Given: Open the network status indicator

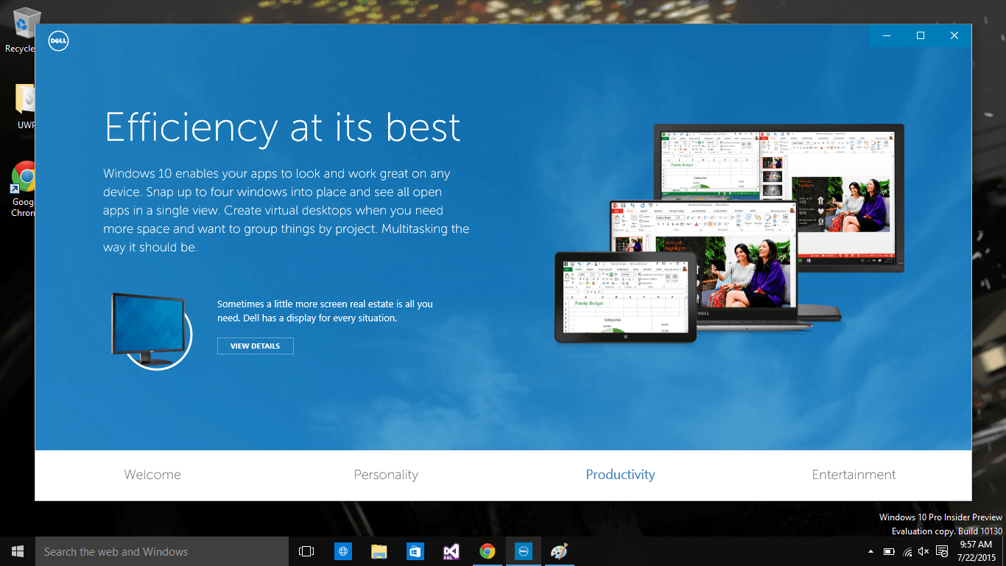Looking at the screenshot, I should click(907, 551).
